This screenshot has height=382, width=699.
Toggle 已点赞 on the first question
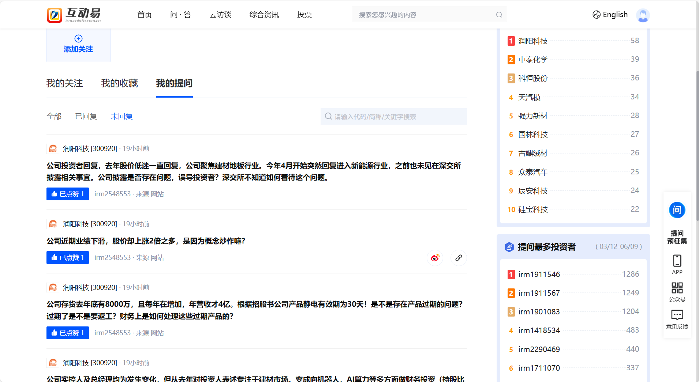point(68,194)
